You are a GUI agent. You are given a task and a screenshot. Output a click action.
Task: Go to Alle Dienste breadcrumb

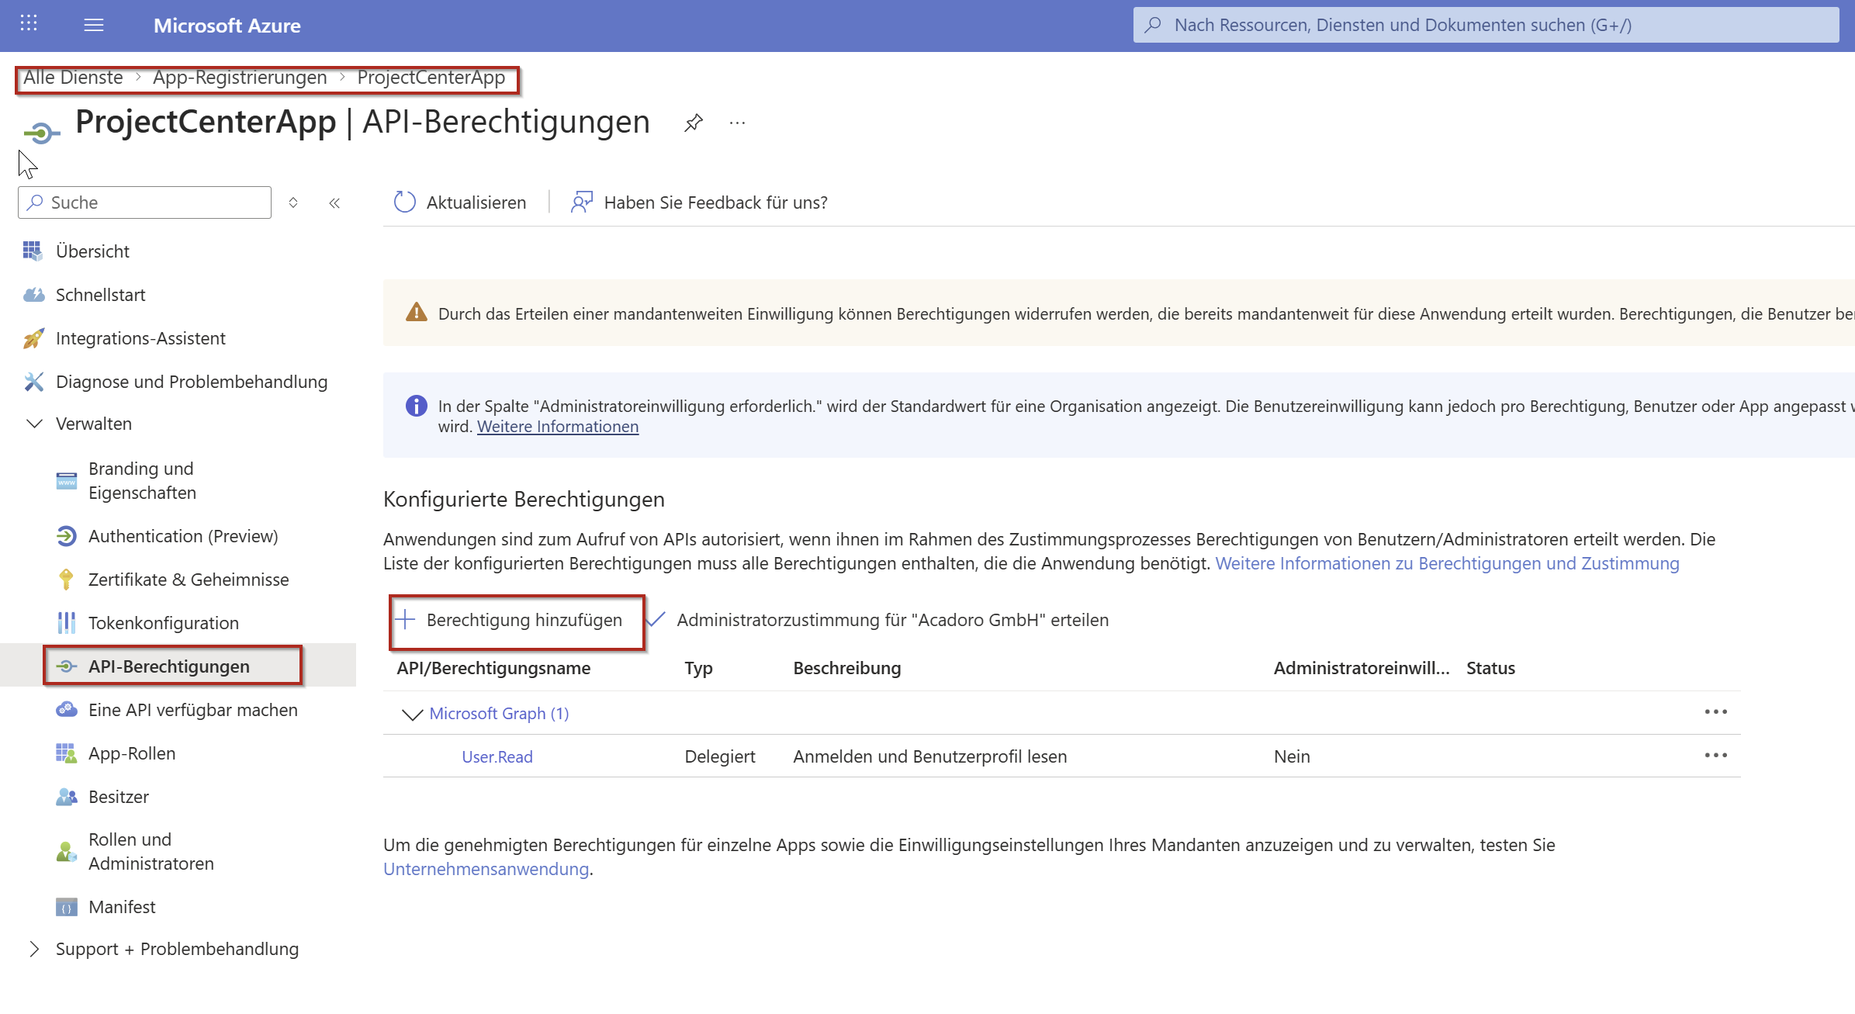73,78
